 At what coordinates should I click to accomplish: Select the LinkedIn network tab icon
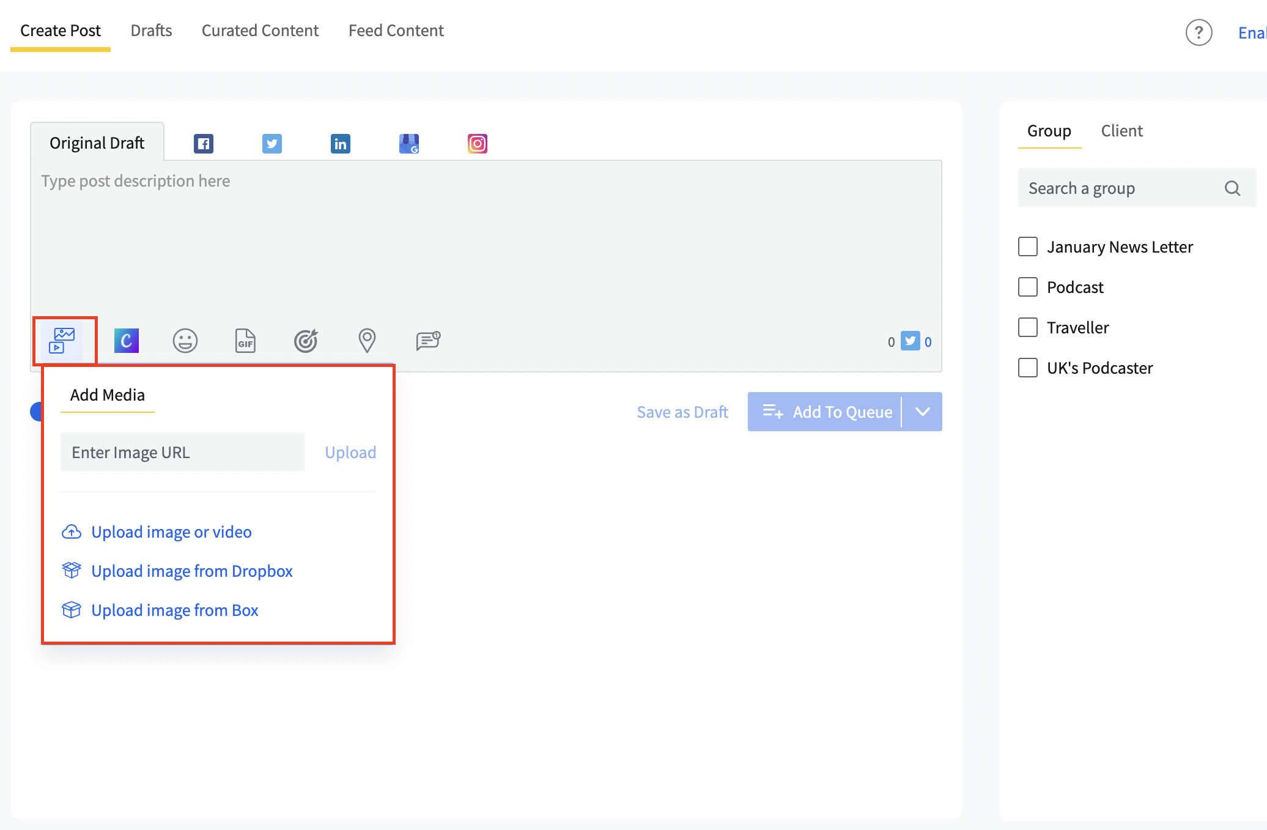click(340, 144)
